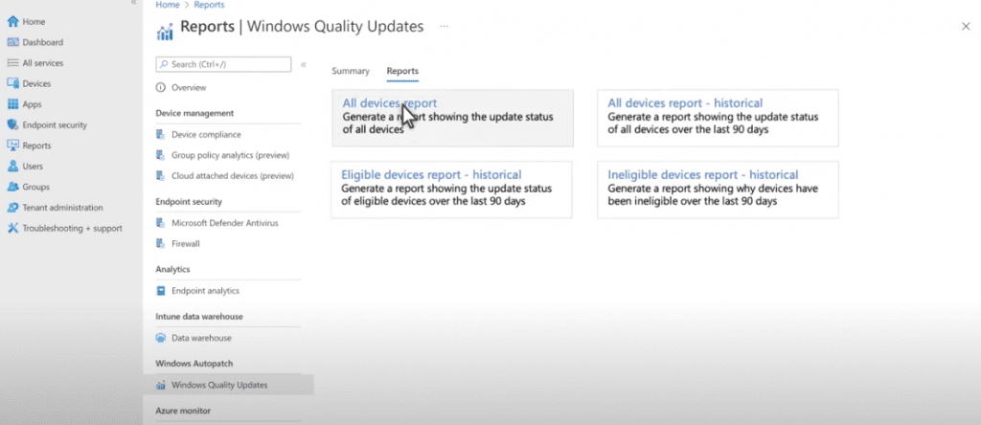Open Data warehouse menu entry
The height and width of the screenshot is (425, 981).
pos(201,338)
